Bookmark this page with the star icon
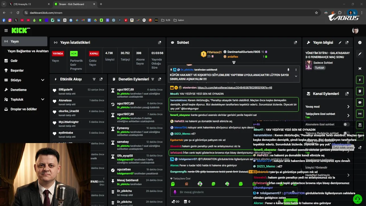This screenshot has width=366, height=206. (316, 13)
